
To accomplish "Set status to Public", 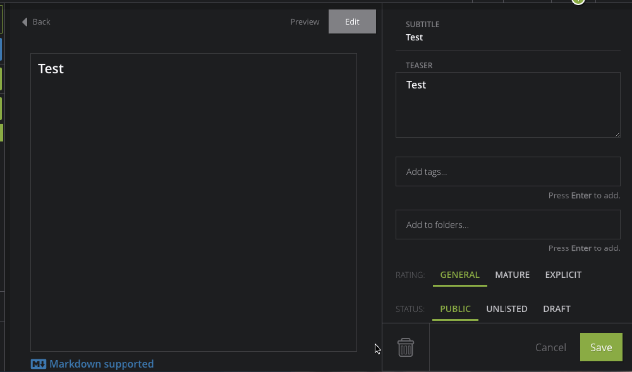I will click(x=455, y=309).
